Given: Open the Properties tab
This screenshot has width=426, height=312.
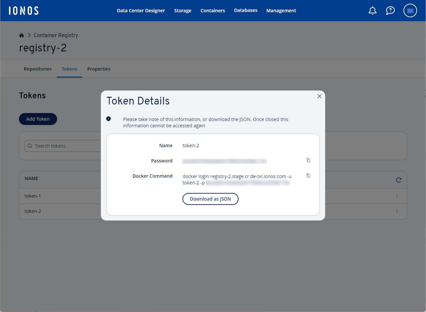Looking at the screenshot, I should (x=99, y=69).
